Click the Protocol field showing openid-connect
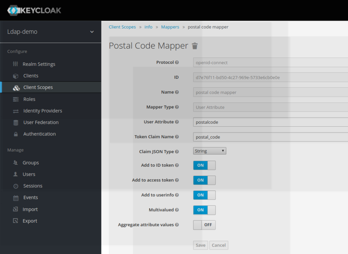 tap(271, 62)
